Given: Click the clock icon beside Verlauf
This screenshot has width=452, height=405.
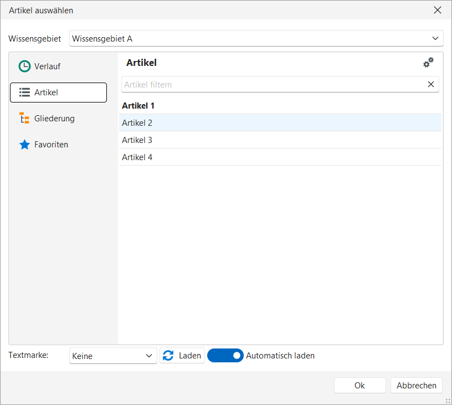Looking at the screenshot, I should pyautogui.click(x=24, y=66).
